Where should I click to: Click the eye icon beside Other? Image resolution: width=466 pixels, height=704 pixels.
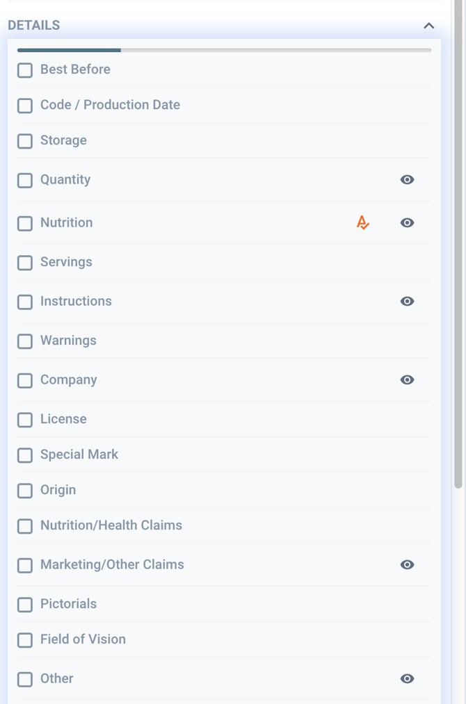(x=407, y=678)
